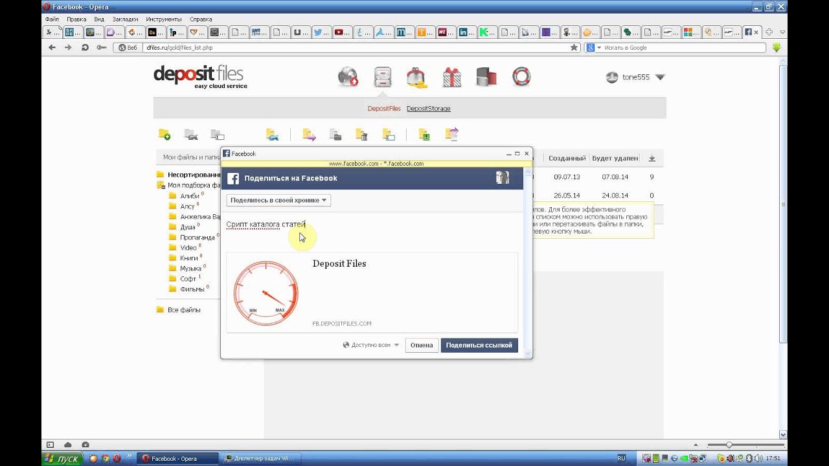This screenshot has height=466, width=829.
Task: Click the share file purple arrow icon
Action: click(452, 134)
